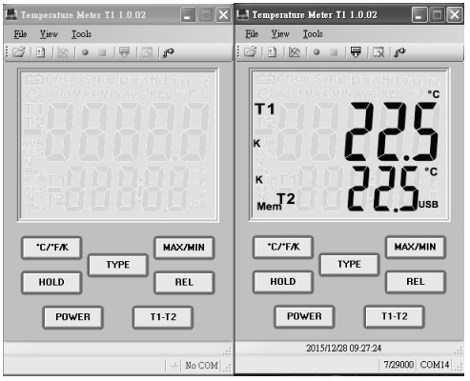Click the open folder icon in right window
This screenshot has height=381, width=470.
click(251, 51)
